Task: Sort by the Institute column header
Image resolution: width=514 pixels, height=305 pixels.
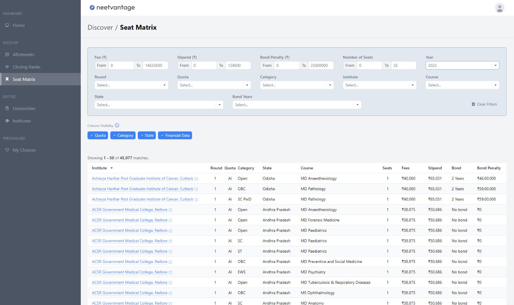Action: pos(99,168)
